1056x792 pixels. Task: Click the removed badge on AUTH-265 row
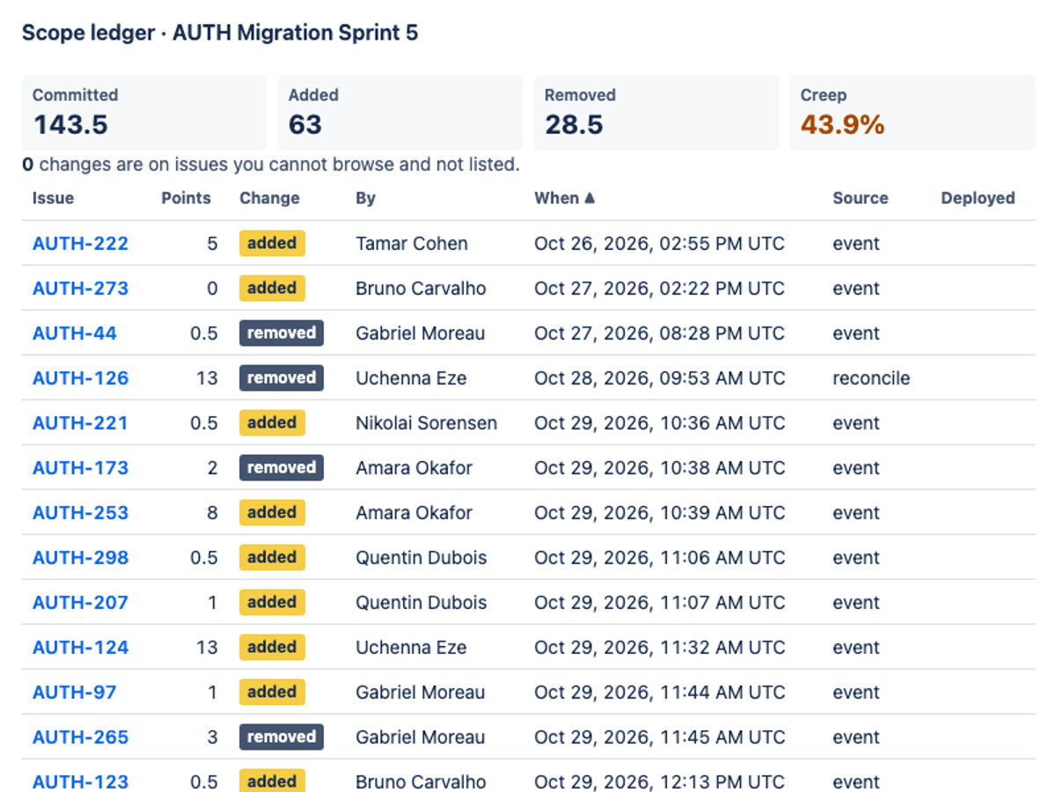coord(282,737)
